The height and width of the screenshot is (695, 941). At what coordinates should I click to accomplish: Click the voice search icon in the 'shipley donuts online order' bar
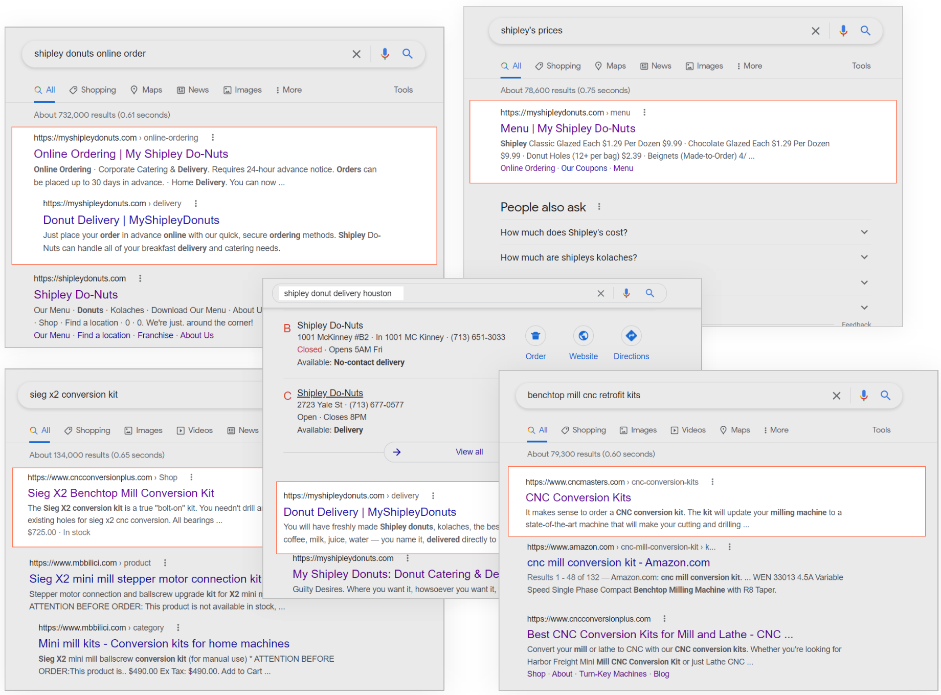point(385,54)
